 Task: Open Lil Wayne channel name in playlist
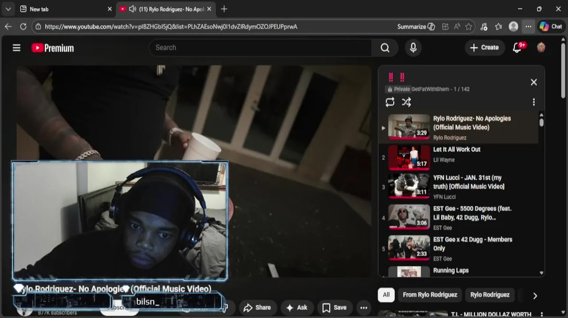pyautogui.click(x=444, y=160)
